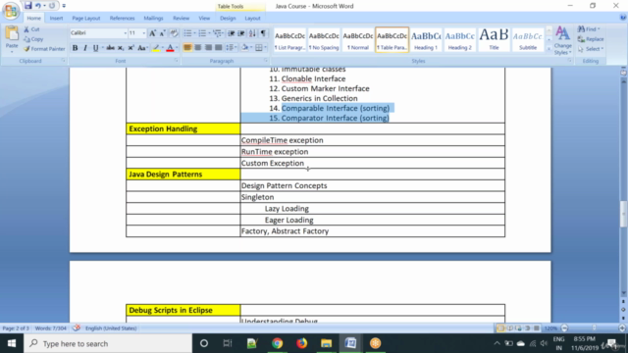The image size is (628, 353).
Task: Open line spacing options
Action: point(231,48)
